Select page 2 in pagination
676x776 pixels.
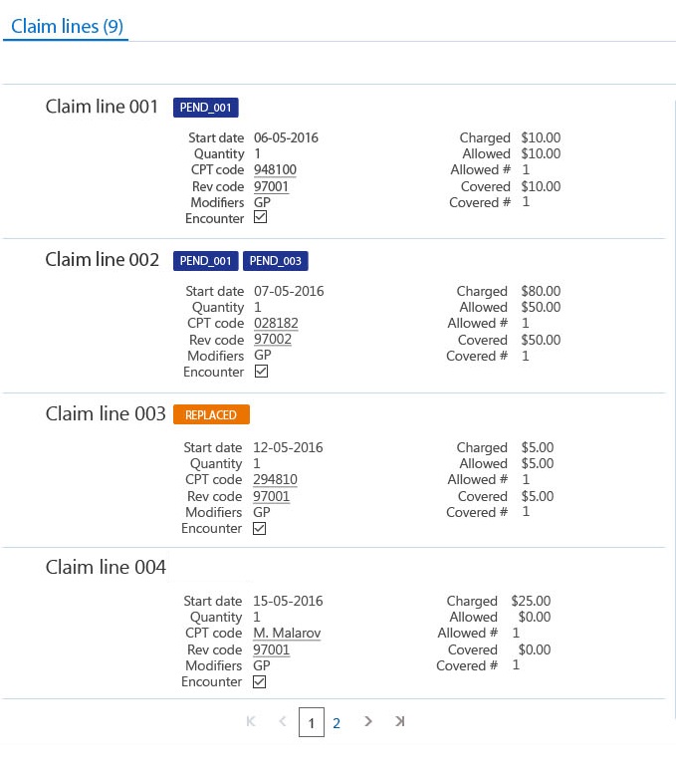point(337,723)
